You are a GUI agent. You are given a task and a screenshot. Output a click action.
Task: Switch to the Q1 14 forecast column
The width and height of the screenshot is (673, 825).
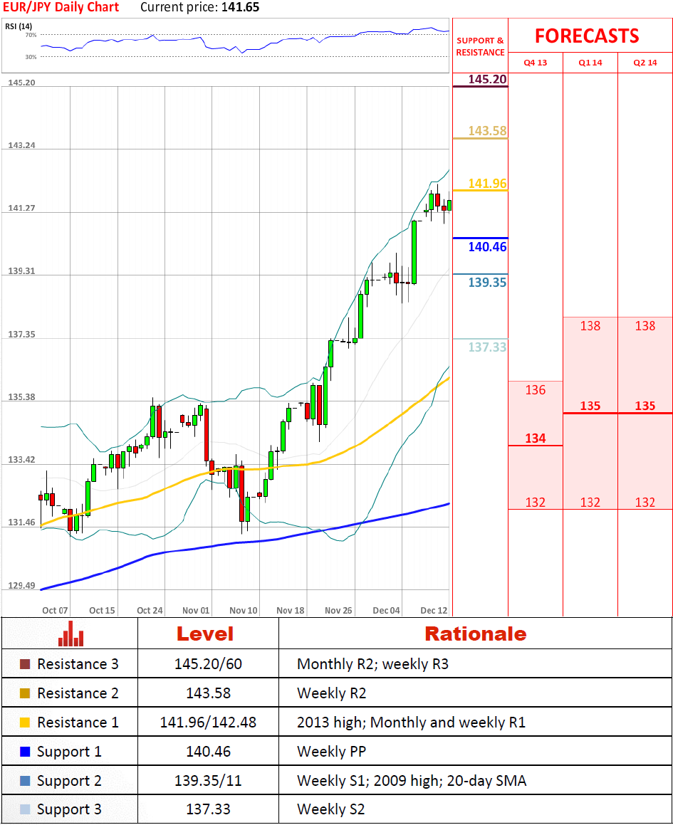coord(590,63)
